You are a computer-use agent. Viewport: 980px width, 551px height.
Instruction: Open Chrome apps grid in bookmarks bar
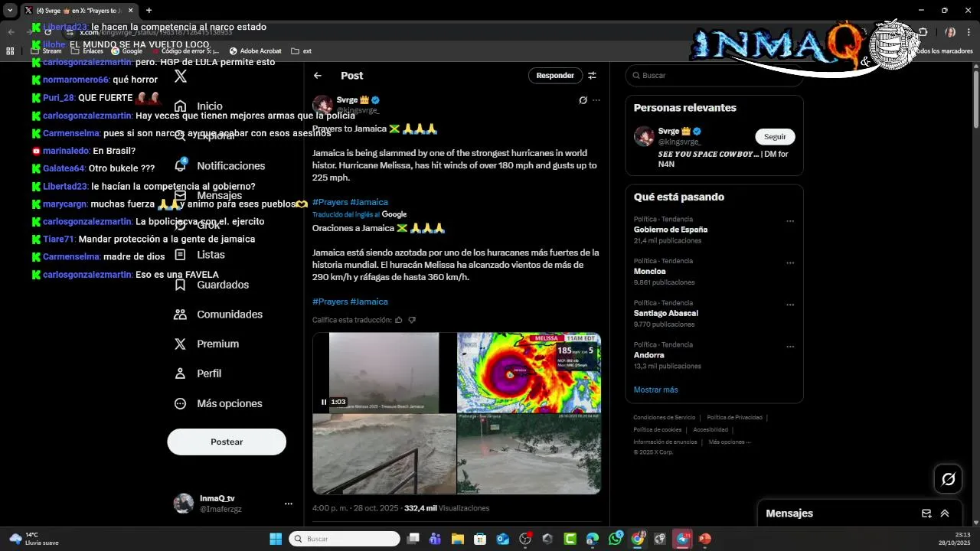click(x=10, y=51)
